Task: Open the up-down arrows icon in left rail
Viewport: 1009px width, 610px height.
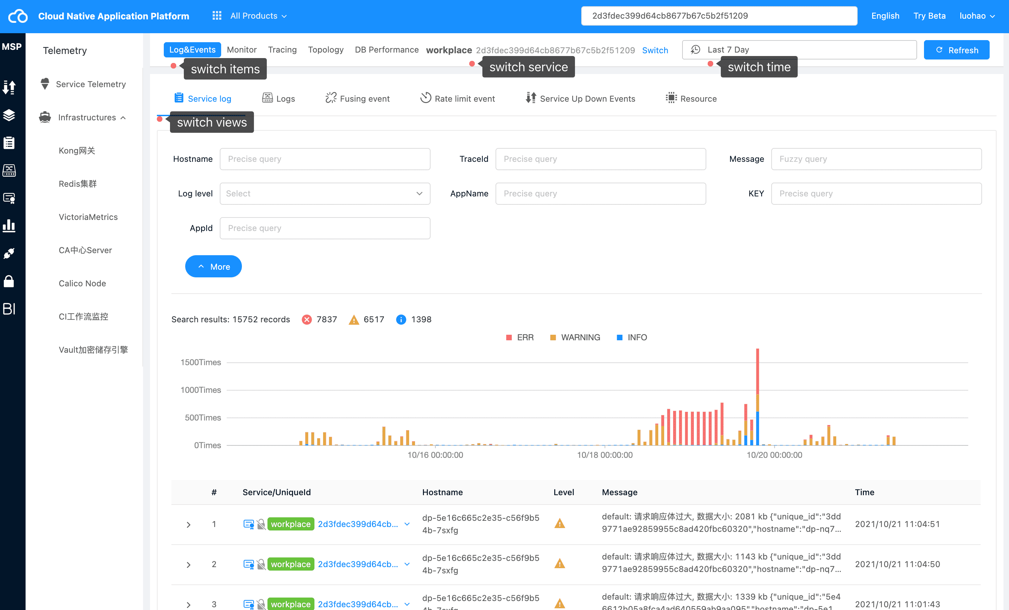Action: click(9, 87)
